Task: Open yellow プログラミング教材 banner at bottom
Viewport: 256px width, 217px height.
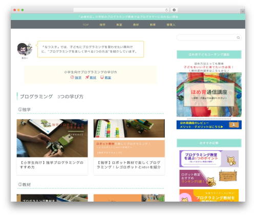Action: click(x=209, y=195)
